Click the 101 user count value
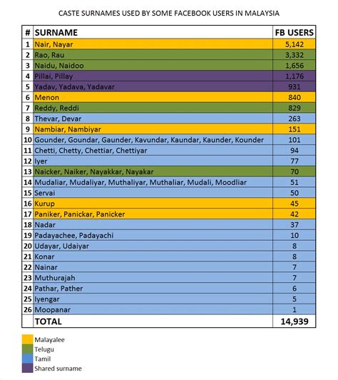 295,140
